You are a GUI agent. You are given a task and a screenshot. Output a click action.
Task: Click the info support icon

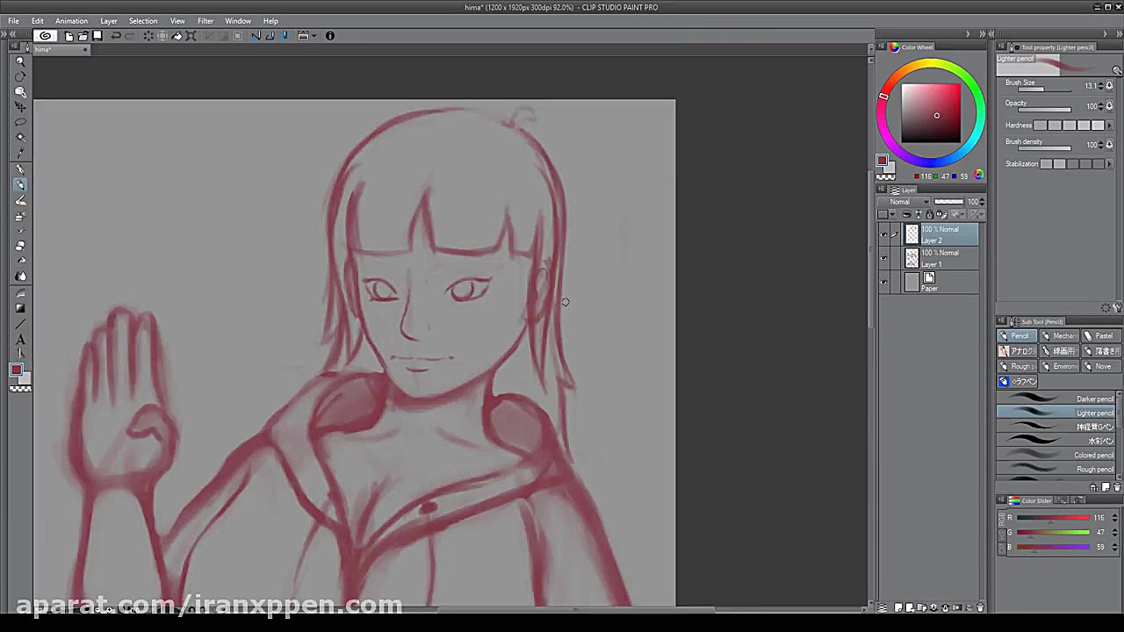[x=330, y=36]
